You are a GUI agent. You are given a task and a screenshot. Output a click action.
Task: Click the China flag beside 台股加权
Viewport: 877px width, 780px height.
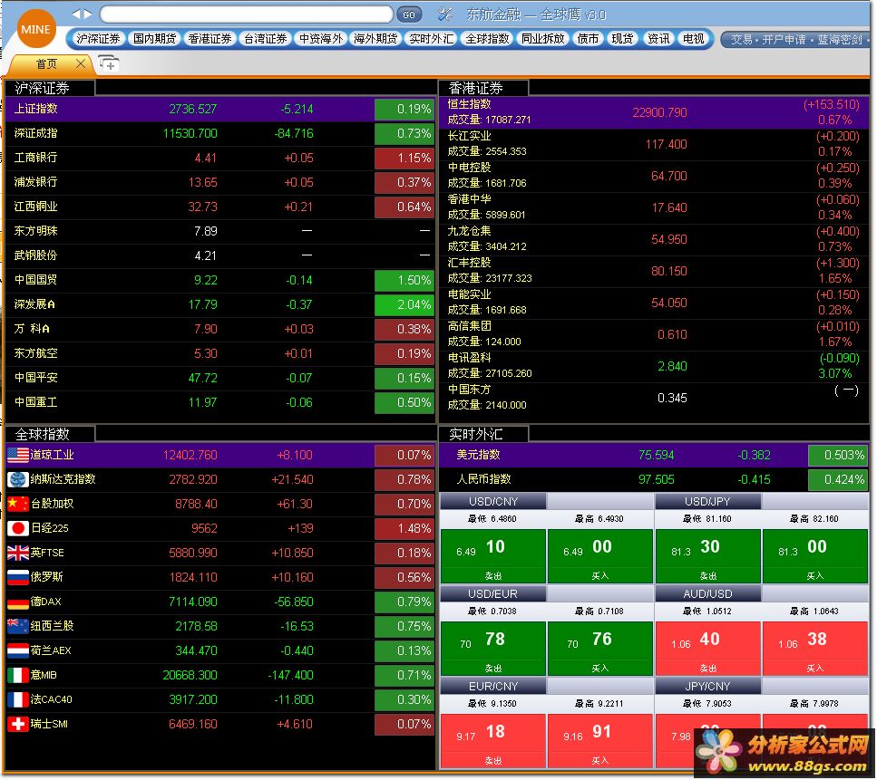[18, 505]
